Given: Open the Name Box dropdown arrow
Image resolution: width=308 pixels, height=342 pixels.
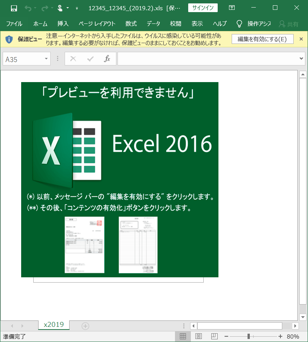Looking at the screenshot, I should (x=46, y=59).
